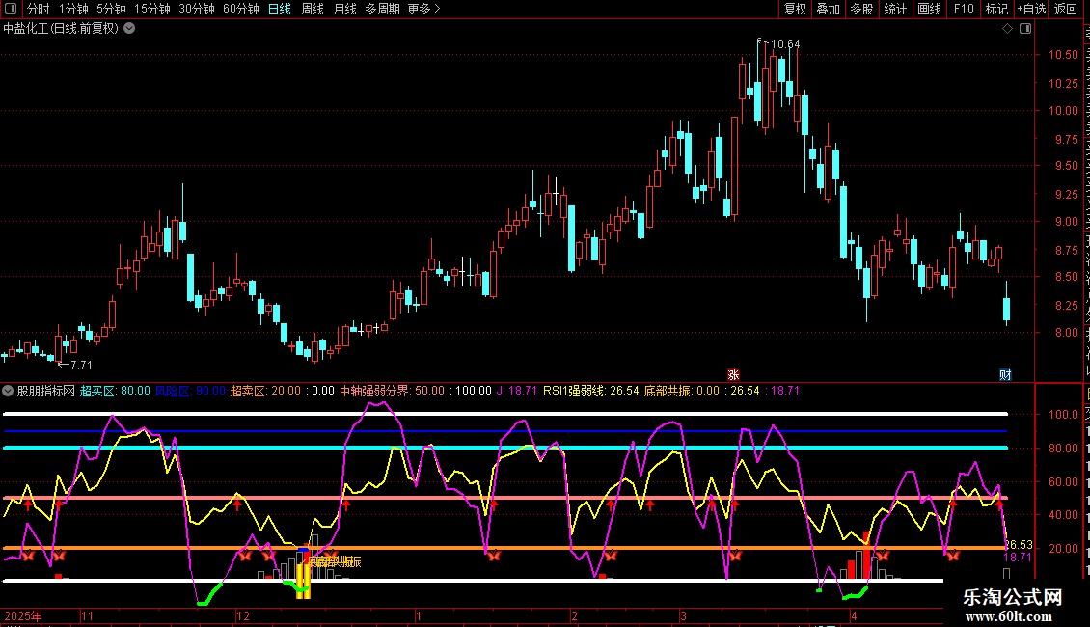Add stock with +自选 button

click(1031, 9)
